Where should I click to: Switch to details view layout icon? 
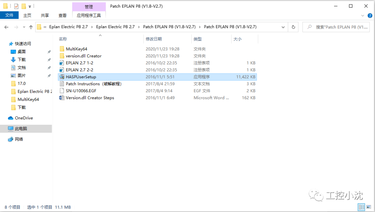tap(361, 207)
